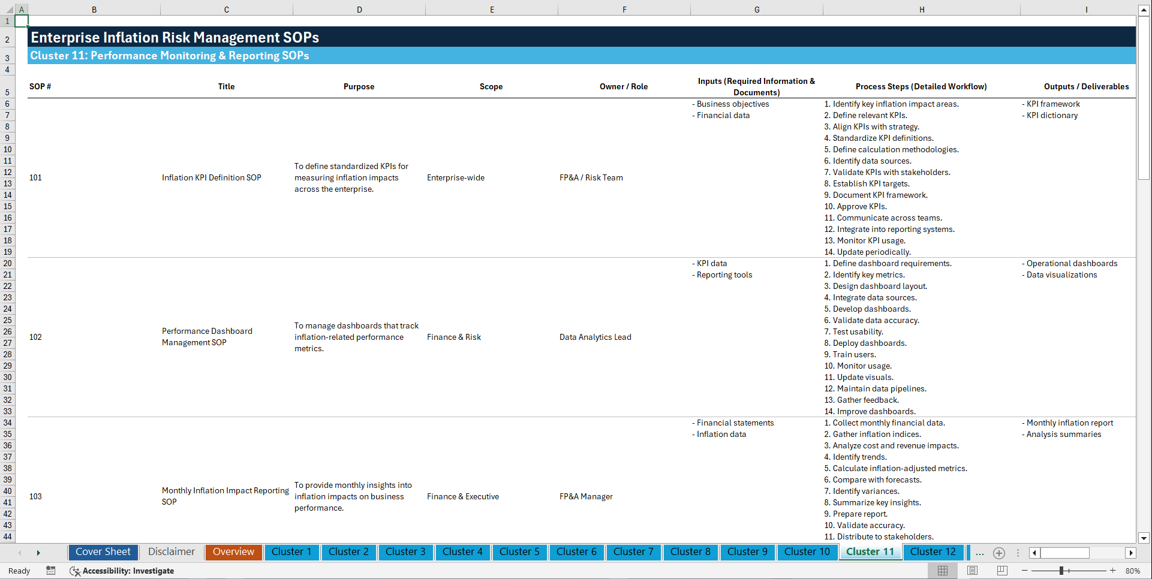Click the 80% zoom percentage label
Image resolution: width=1152 pixels, height=579 pixels.
tap(1133, 571)
